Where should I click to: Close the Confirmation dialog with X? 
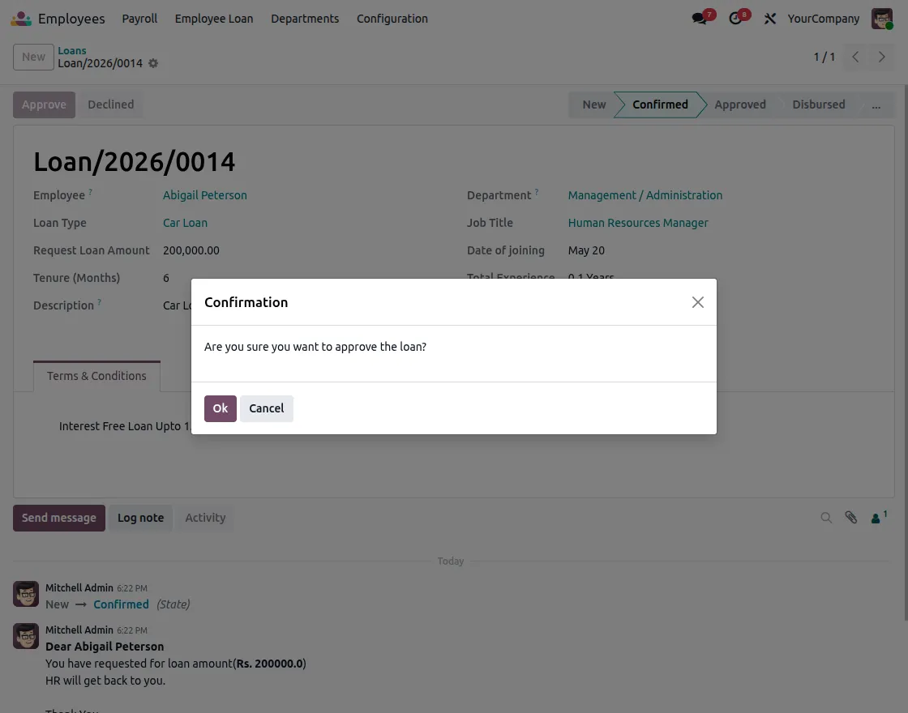pyautogui.click(x=698, y=302)
